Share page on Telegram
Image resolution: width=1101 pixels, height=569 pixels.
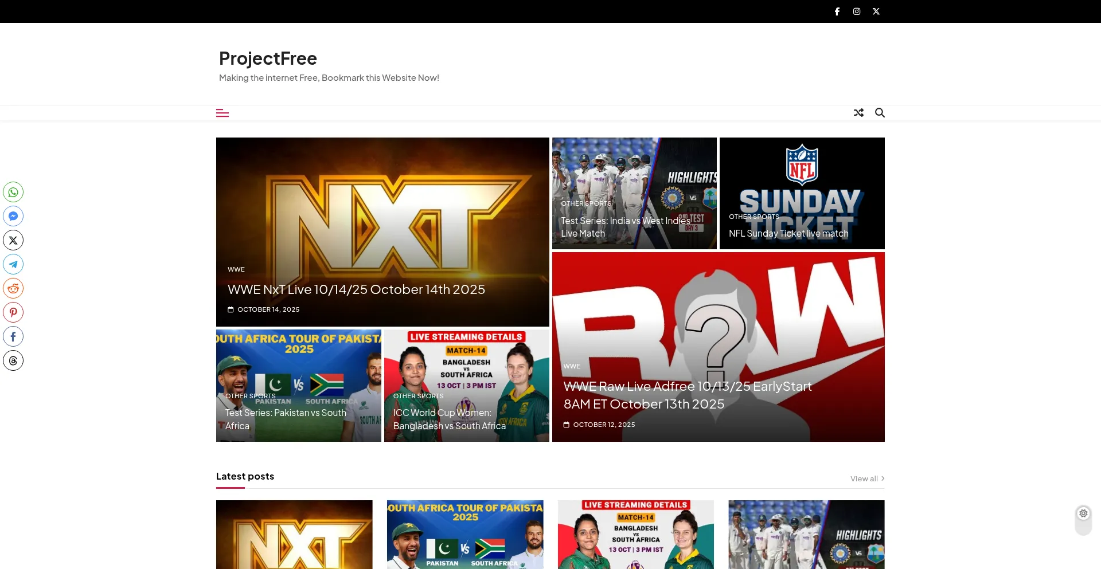tap(13, 264)
